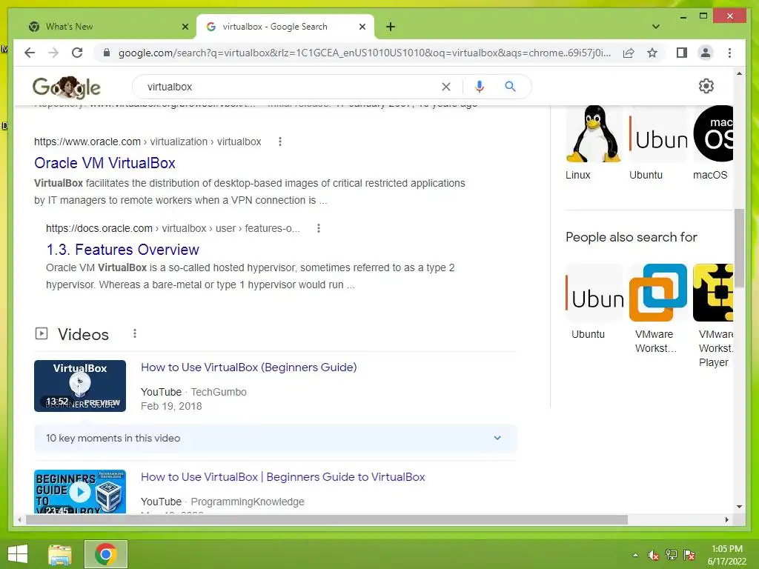Show hidden system tray icons
Viewport: 759px width, 569px height.
[635, 555]
